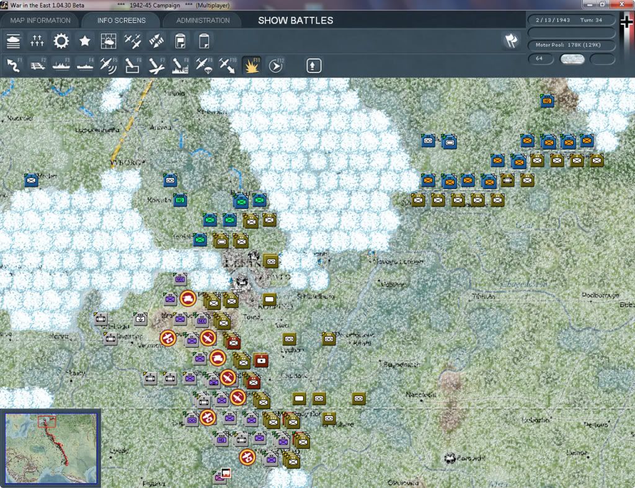Select F2 rail move mode
The height and width of the screenshot is (488, 635).
pos(38,65)
